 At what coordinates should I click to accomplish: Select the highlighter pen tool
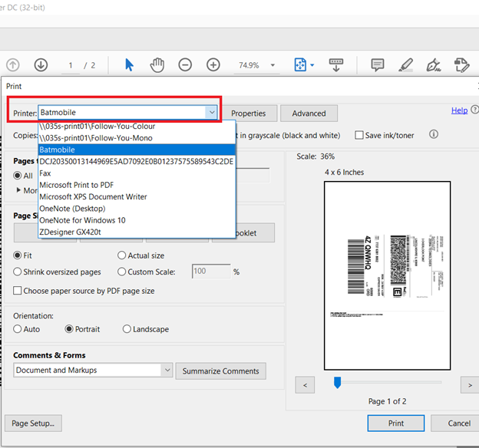click(406, 65)
